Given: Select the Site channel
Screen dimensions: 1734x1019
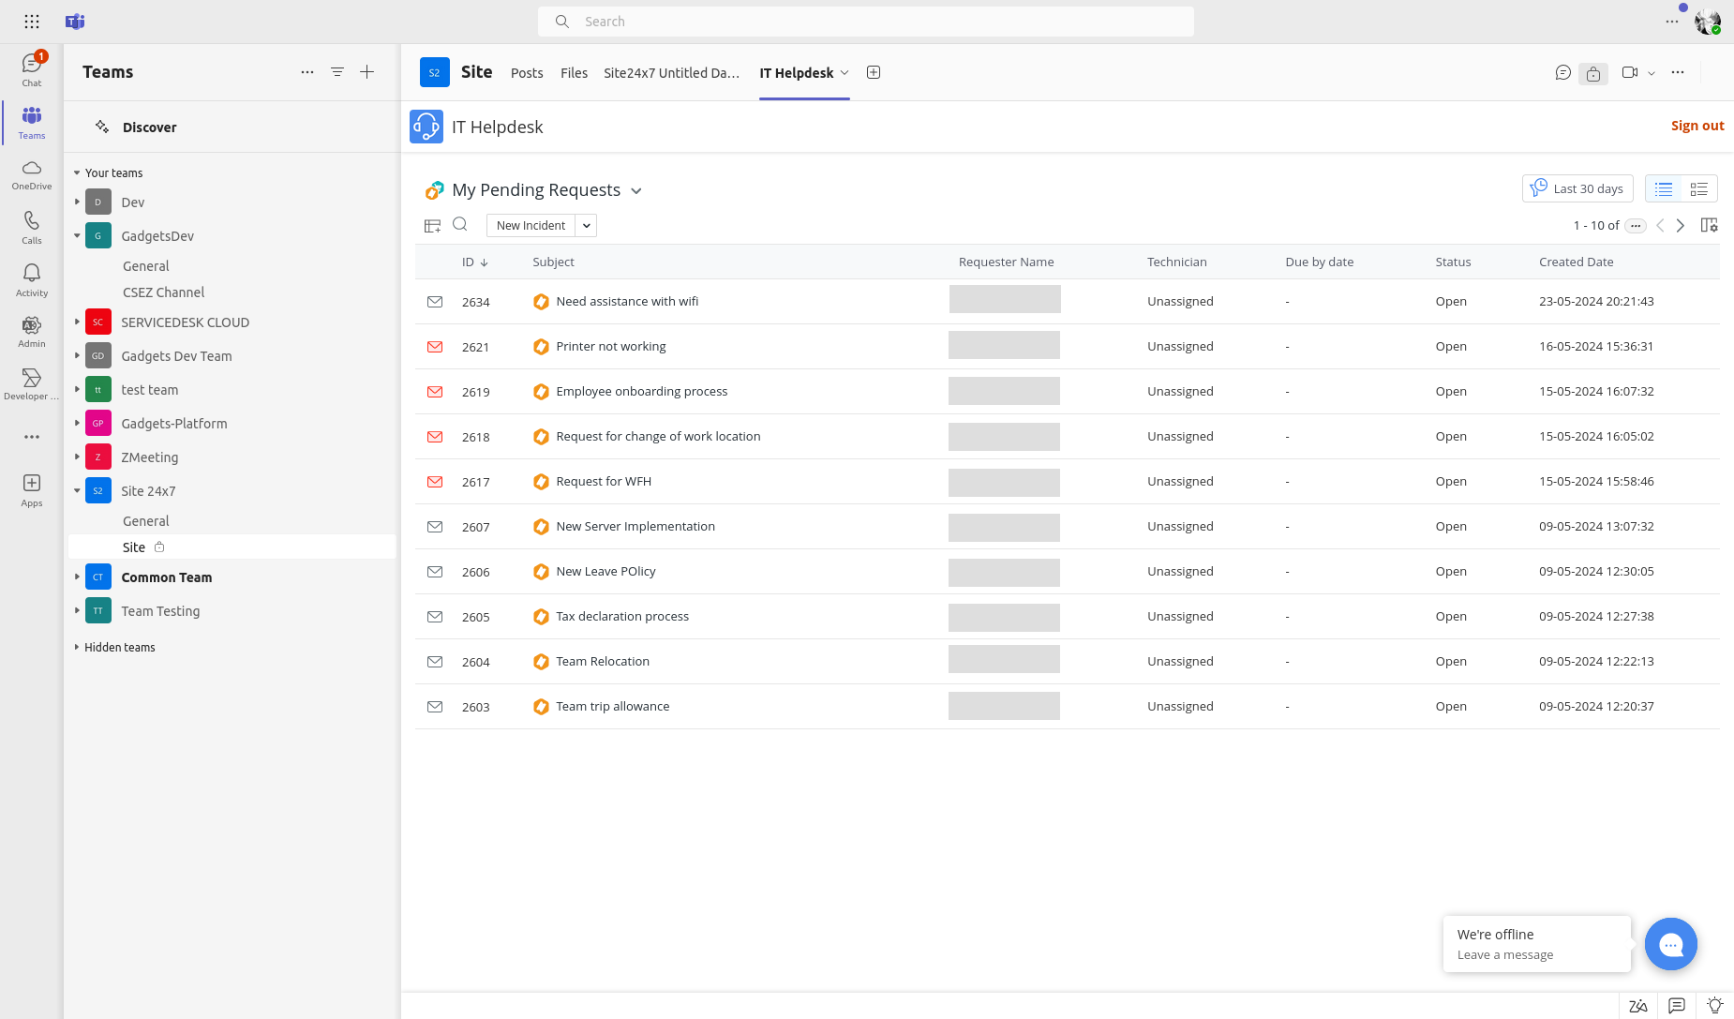Looking at the screenshot, I should 232,547.
